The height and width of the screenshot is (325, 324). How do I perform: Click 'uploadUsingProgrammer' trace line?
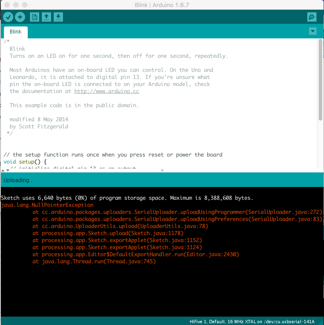(x=177, y=212)
